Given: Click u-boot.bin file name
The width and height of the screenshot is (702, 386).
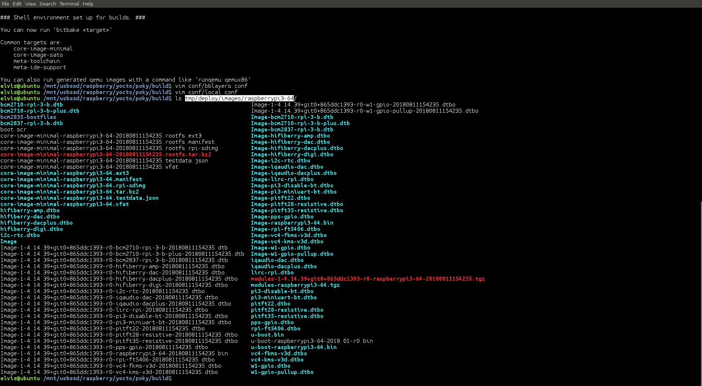Looking at the screenshot, I should coord(267,335).
